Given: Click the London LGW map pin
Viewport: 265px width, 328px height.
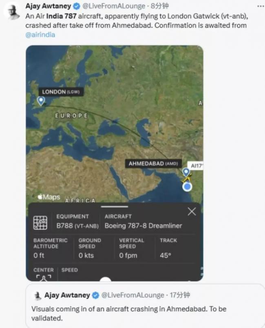Looking at the screenshot, I should [x=41, y=101].
